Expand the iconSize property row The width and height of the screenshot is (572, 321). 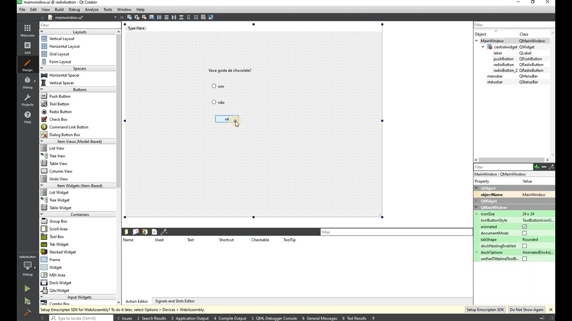click(477, 214)
